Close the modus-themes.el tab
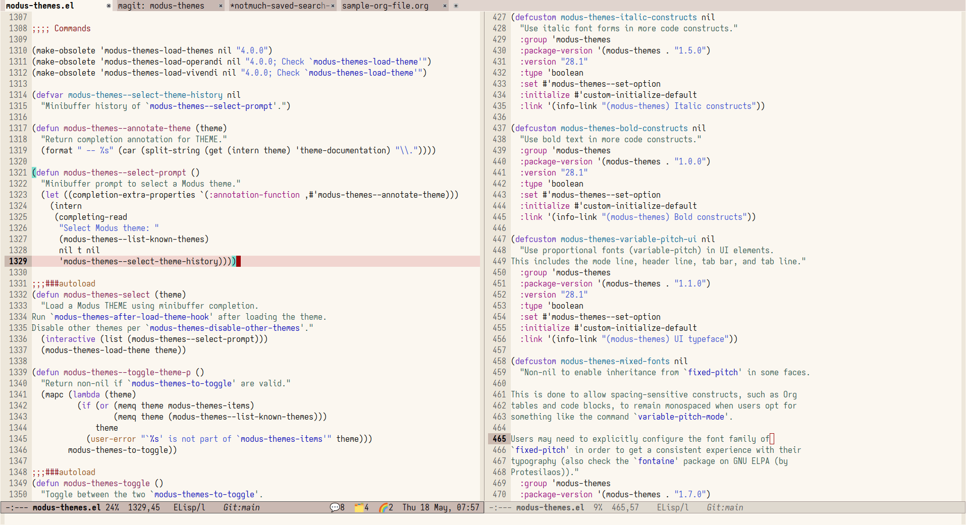This screenshot has width=966, height=525. click(x=109, y=6)
